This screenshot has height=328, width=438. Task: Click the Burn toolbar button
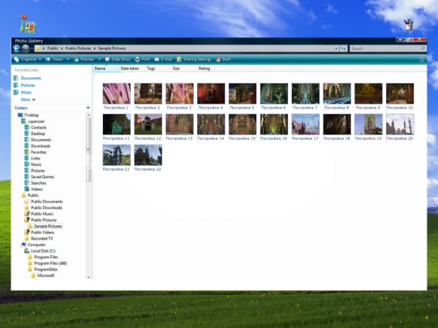point(223,59)
